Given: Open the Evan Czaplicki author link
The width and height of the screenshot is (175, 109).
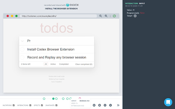Looking at the screenshot, I should pyautogui.click(x=60, y=79).
